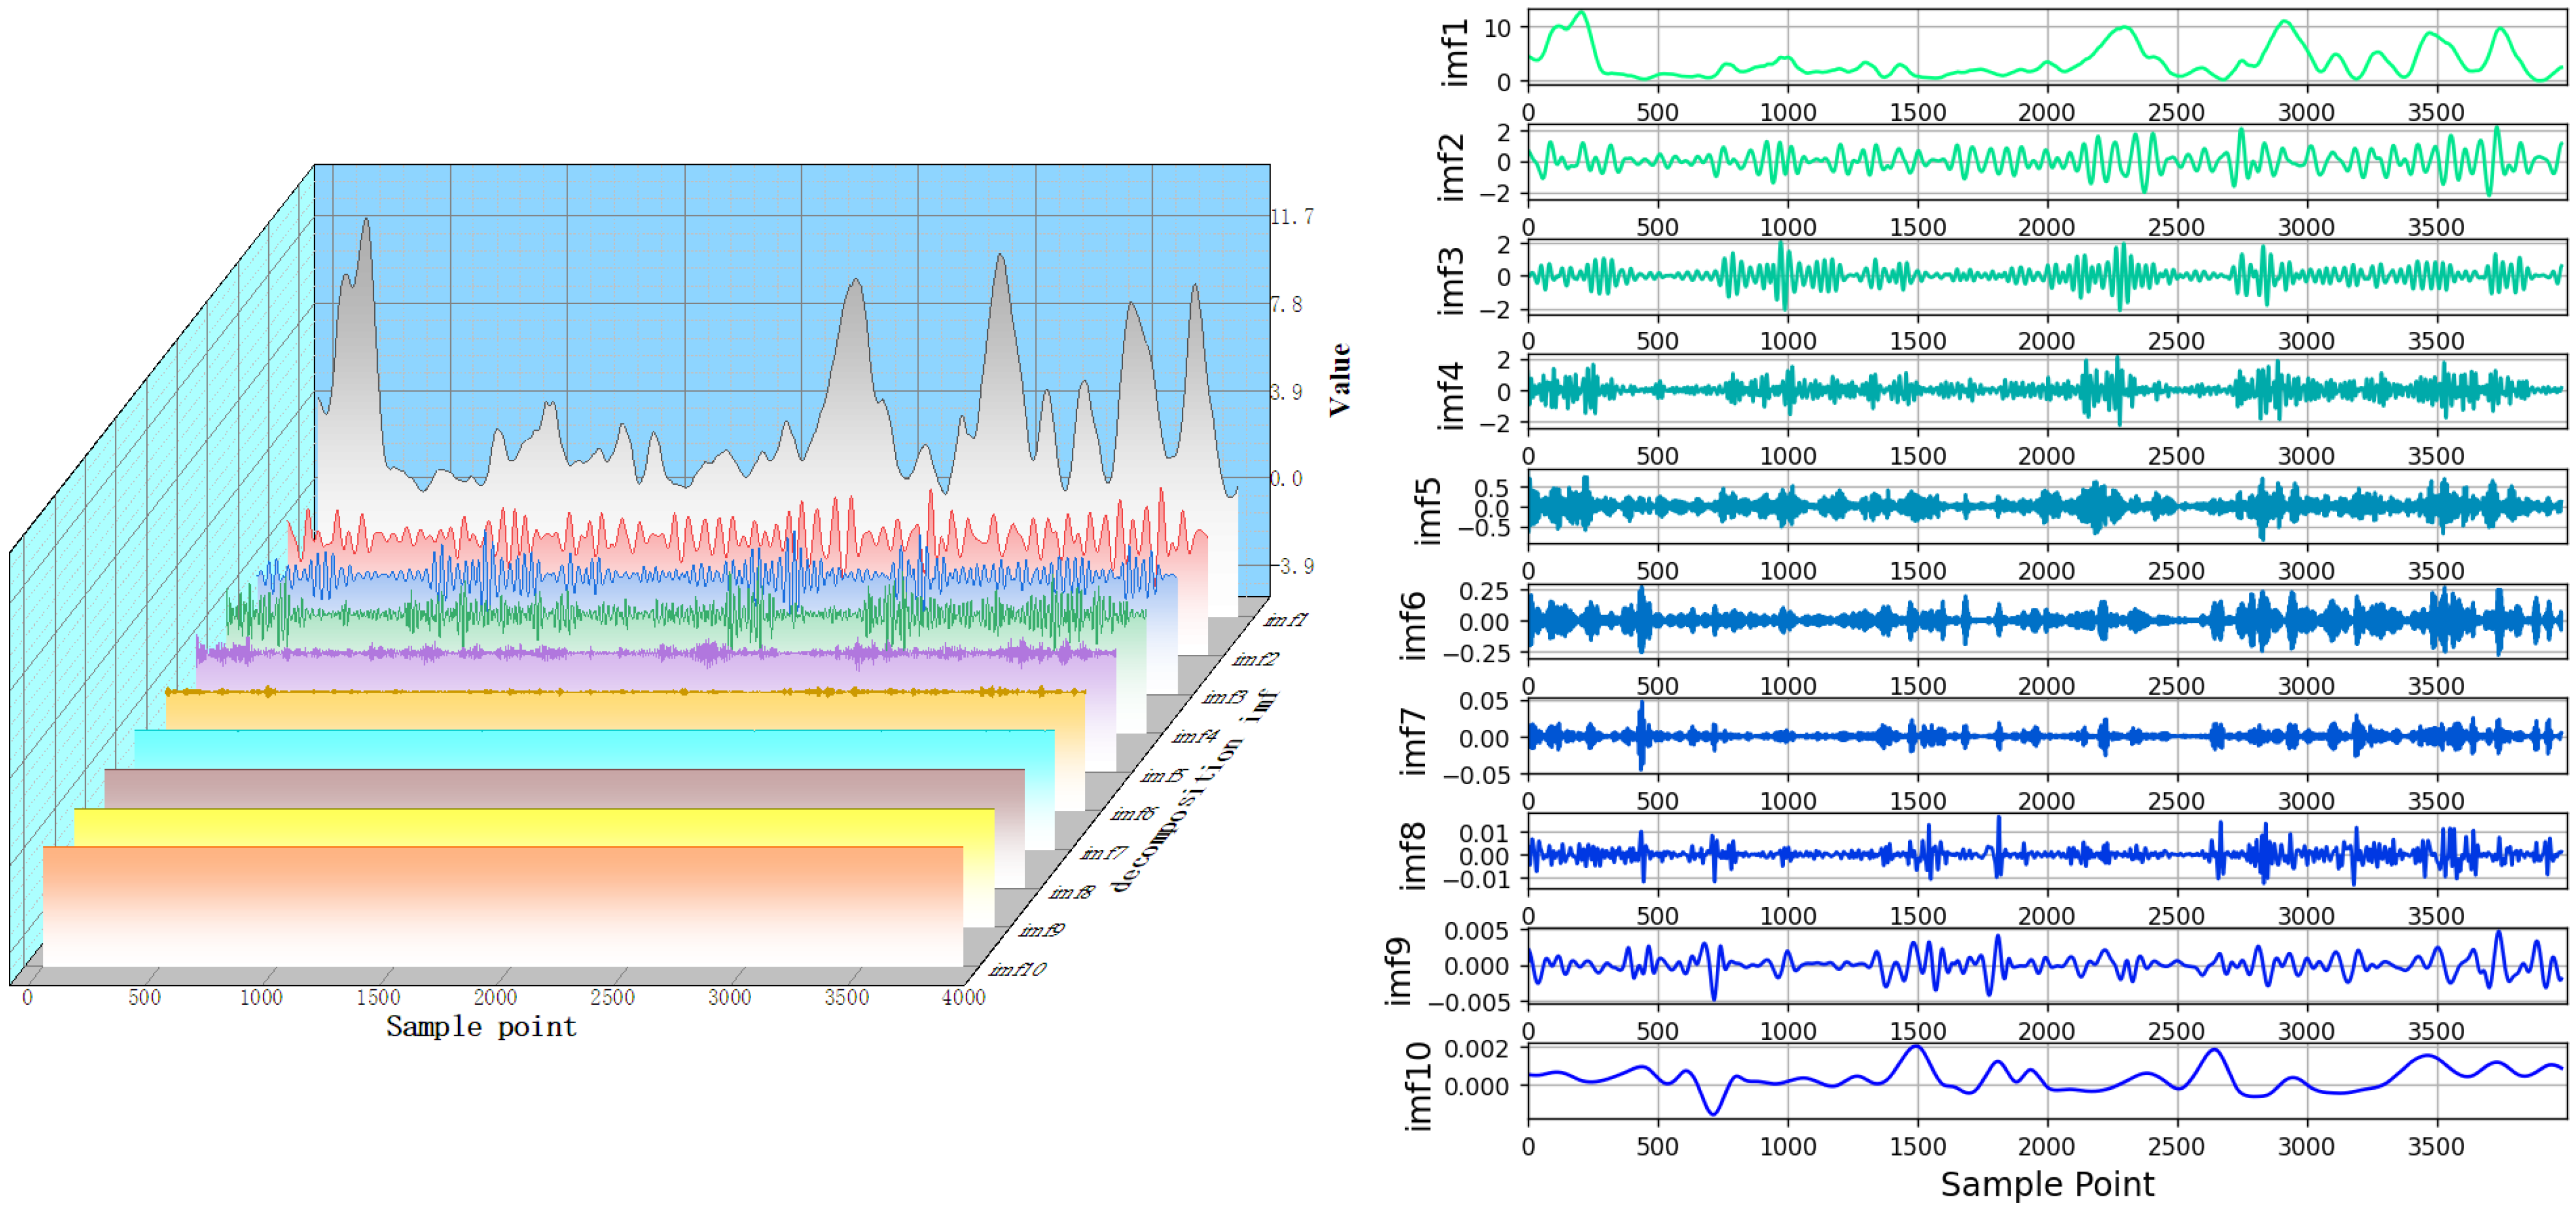Click the imf5 subplot y-axis label
Image resolution: width=2576 pixels, height=1210 pixels.
click(x=1427, y=511)
